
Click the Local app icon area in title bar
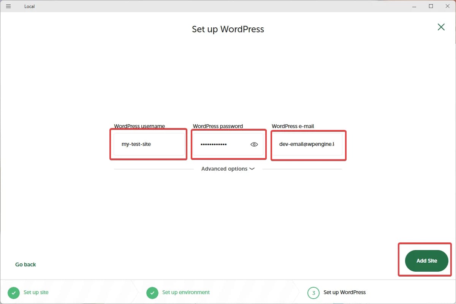click(29, 6)
